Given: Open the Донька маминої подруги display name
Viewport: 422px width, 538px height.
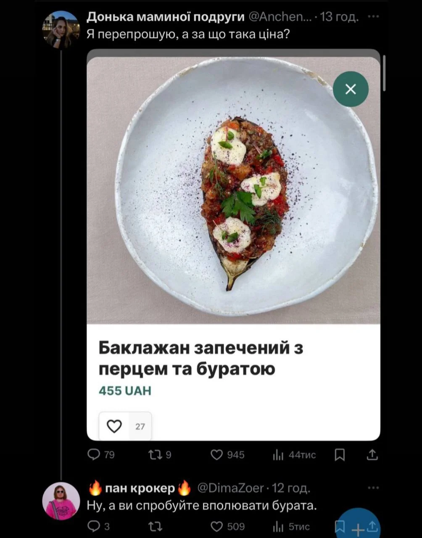Looking at the screenshot, I should 166,17.
